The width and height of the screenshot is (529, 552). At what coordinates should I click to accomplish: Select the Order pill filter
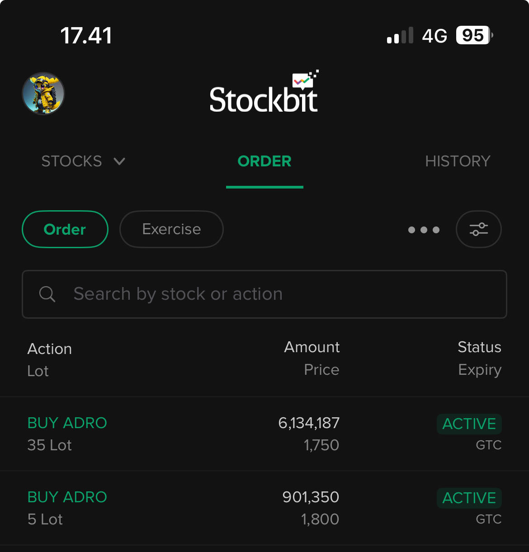[x=65, y=229]
